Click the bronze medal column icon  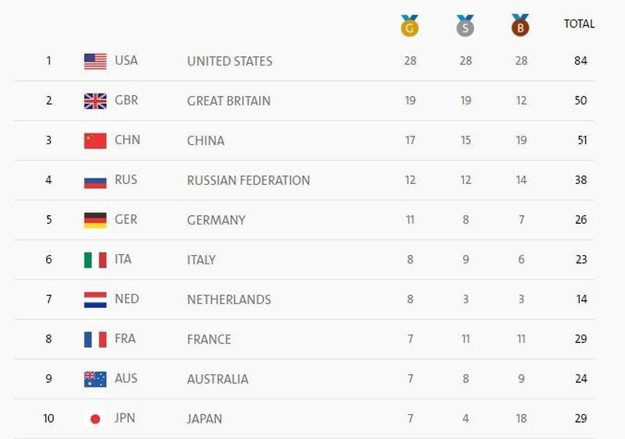[520, 26]
